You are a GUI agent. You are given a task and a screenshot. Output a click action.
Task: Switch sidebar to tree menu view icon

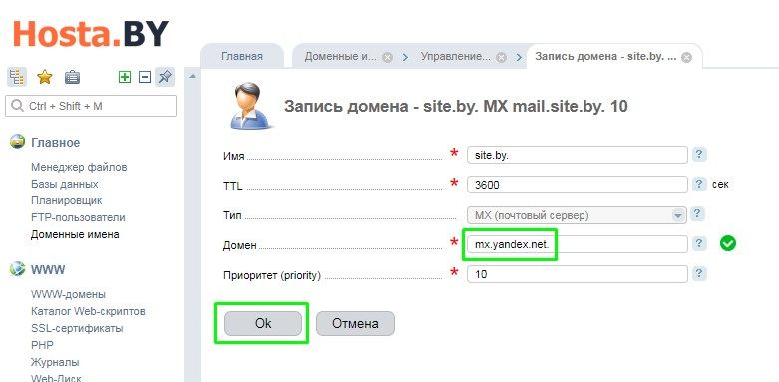(x=17, y=77)
